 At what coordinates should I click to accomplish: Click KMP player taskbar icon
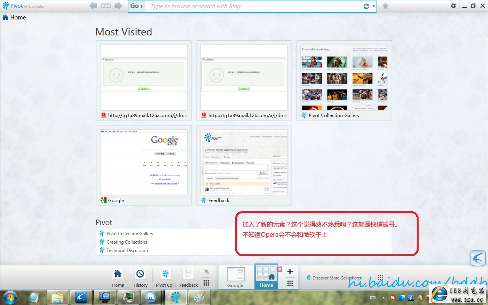104,297
